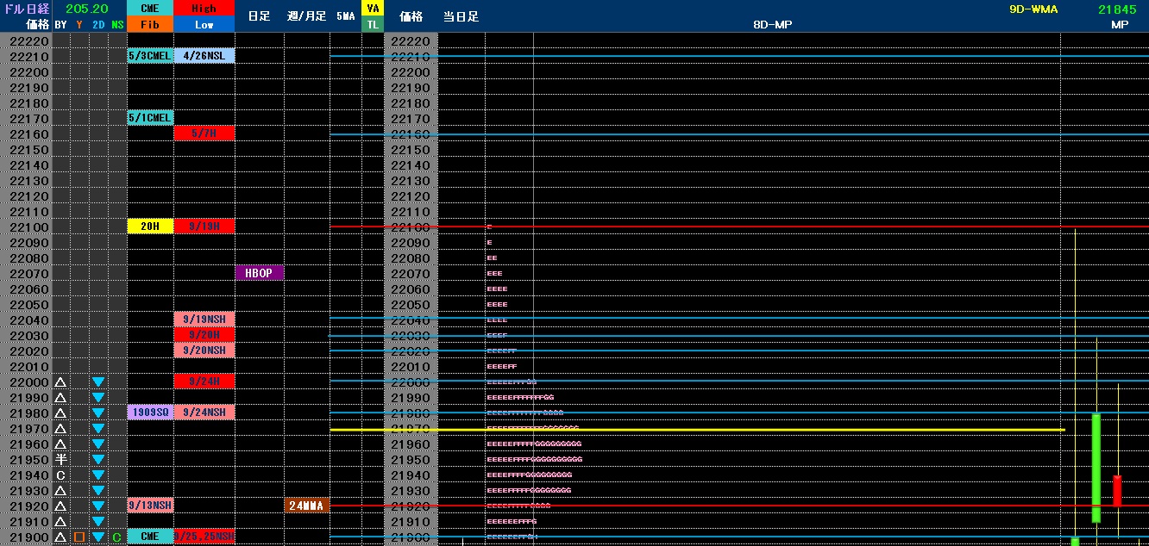
Task: Click the blue Low legend cell
Action: (x=204, y=25)
